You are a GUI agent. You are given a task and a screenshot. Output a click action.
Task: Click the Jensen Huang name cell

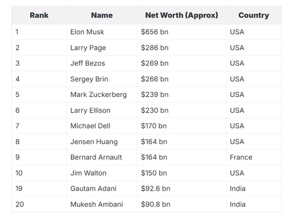tap(94, 142)
